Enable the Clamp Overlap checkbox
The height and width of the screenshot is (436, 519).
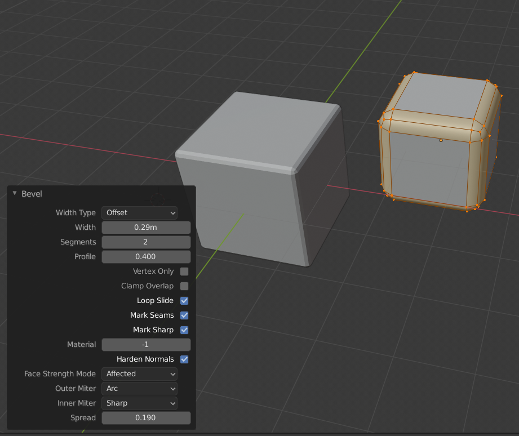click(x=184, y=286)
